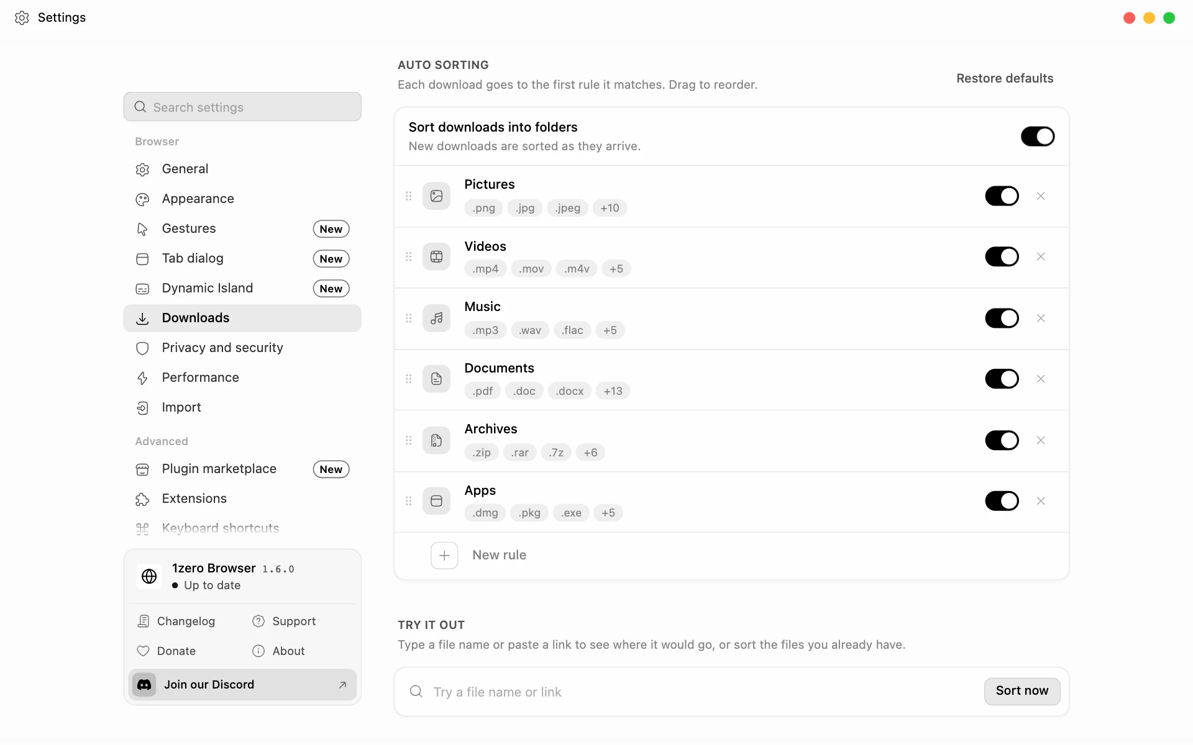
Task: Open Appearance settings
Action: click(x=242, y=199)
